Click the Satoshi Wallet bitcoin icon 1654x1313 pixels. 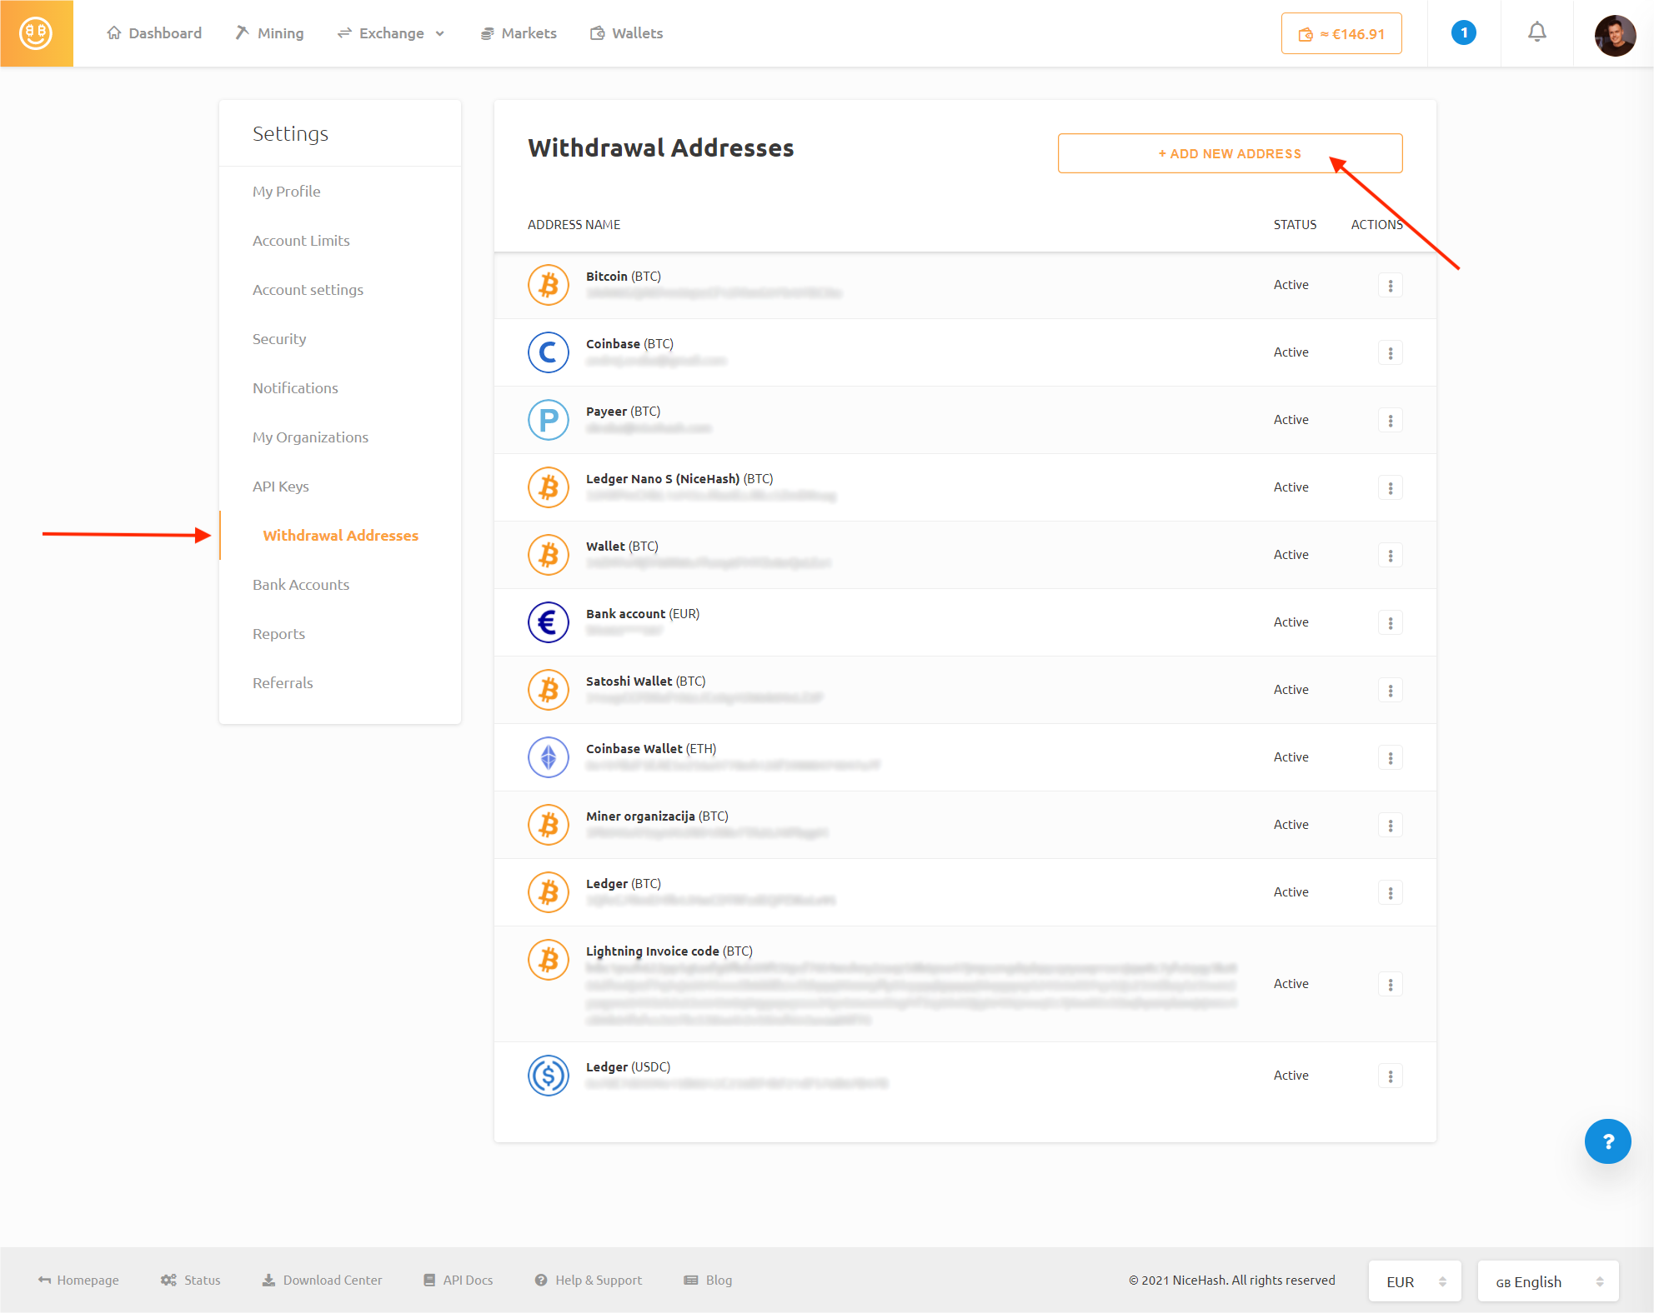pos(548,690)
